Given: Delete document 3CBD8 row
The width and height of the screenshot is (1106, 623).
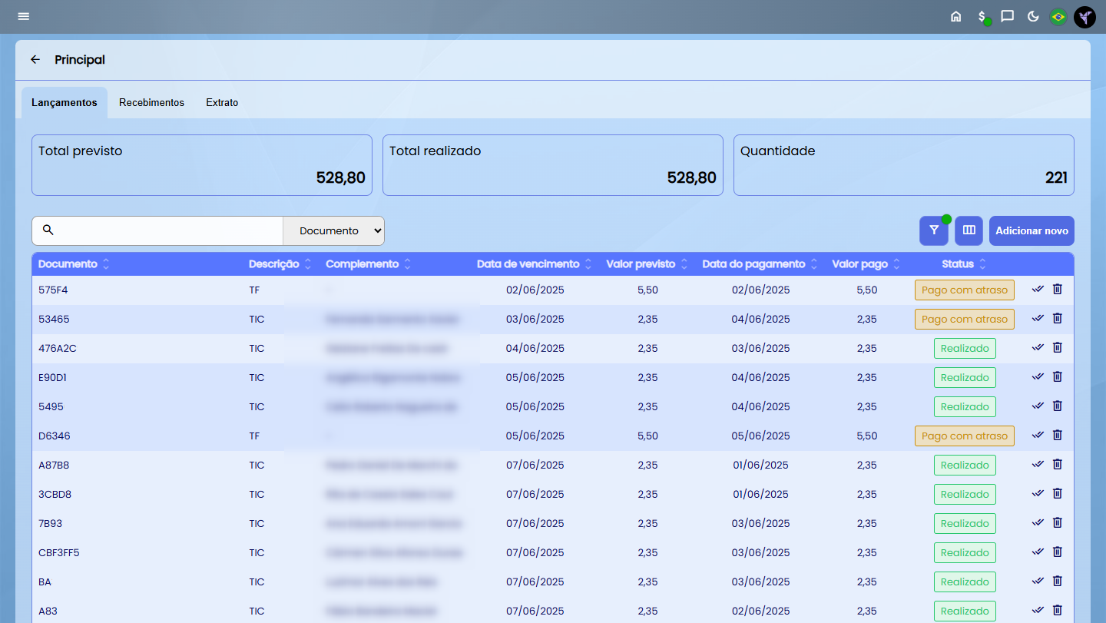Looking at the screenshot, I should point(1058,493).
